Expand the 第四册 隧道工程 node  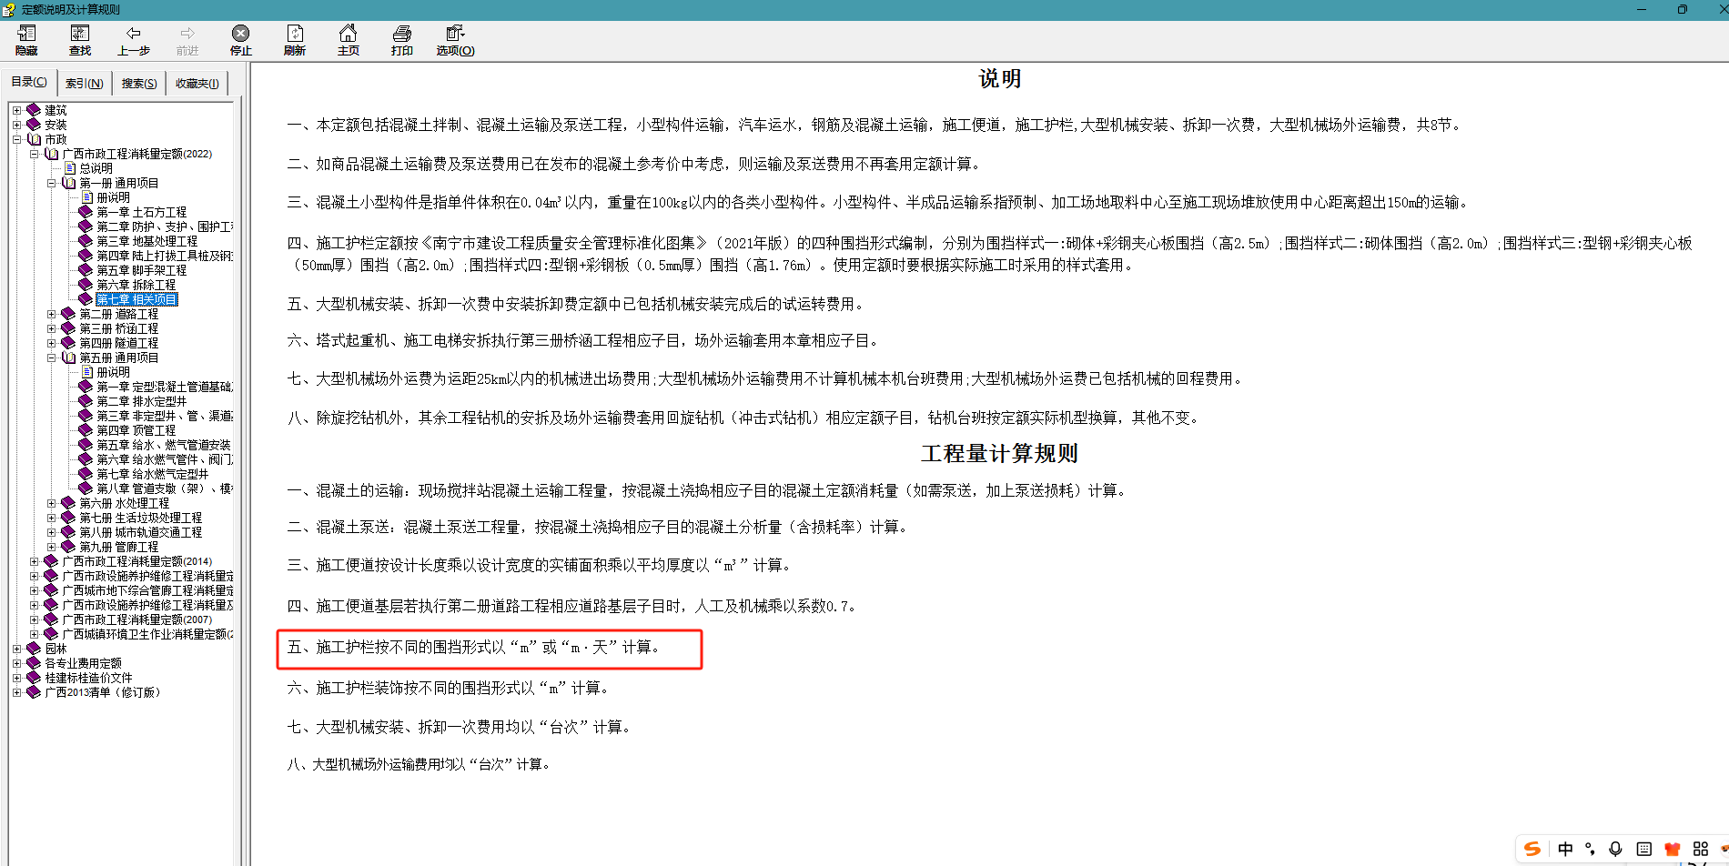(52, 343)
